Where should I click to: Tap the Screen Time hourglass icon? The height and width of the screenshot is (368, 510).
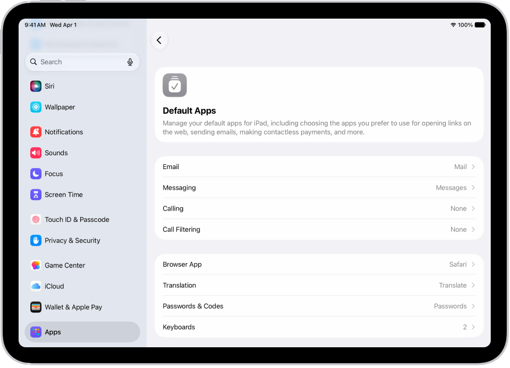[x=36, y=195]
